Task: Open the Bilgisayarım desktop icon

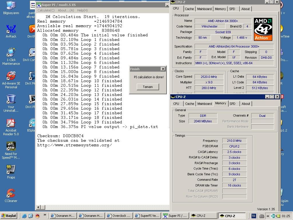Action: [x=11, y=7]
